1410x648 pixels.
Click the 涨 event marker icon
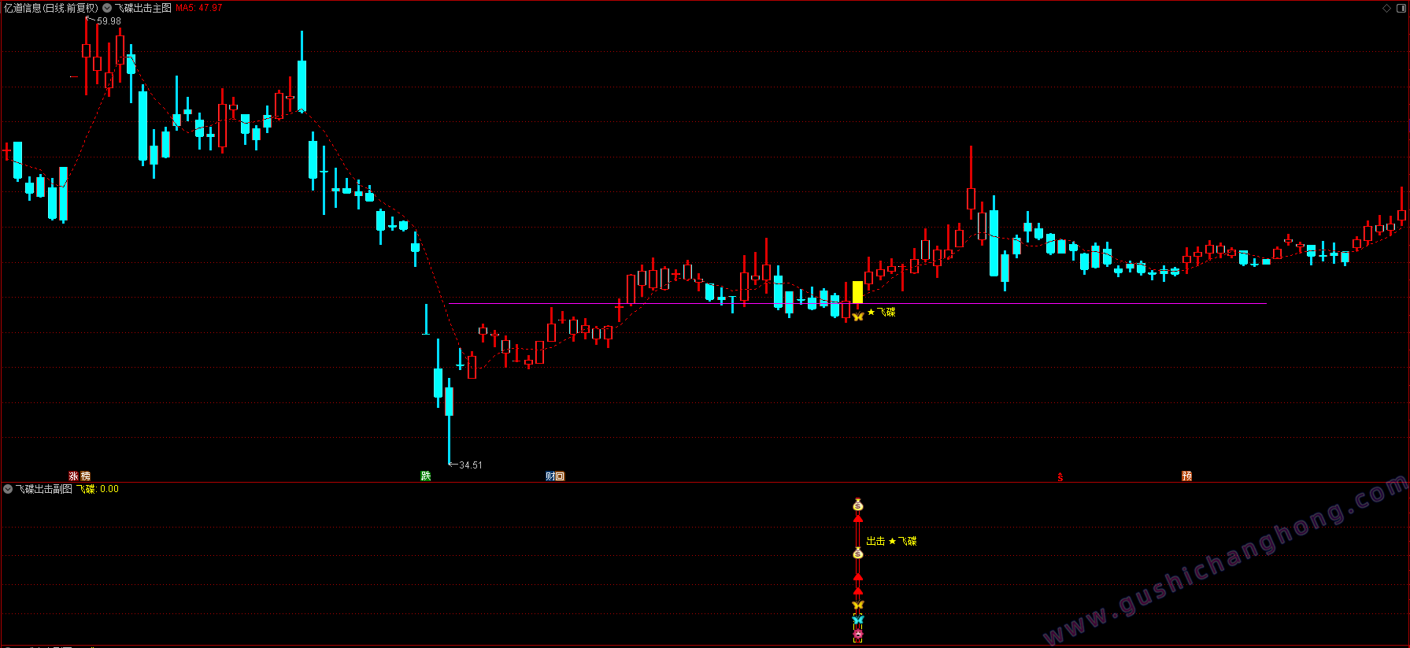click(74, 476)
